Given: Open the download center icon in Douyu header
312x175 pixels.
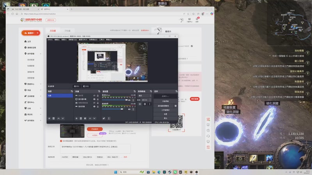Looking at the screenshot, I should point(190,20).
